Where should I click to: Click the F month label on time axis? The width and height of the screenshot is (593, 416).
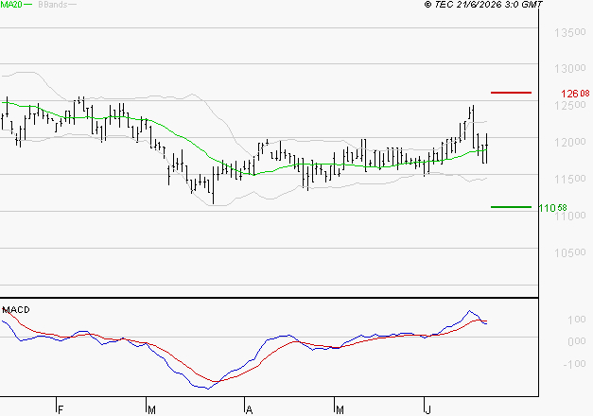[61, 410]
